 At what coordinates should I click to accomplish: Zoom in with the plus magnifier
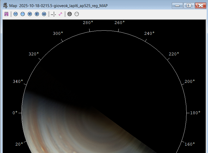coord(30,14)
